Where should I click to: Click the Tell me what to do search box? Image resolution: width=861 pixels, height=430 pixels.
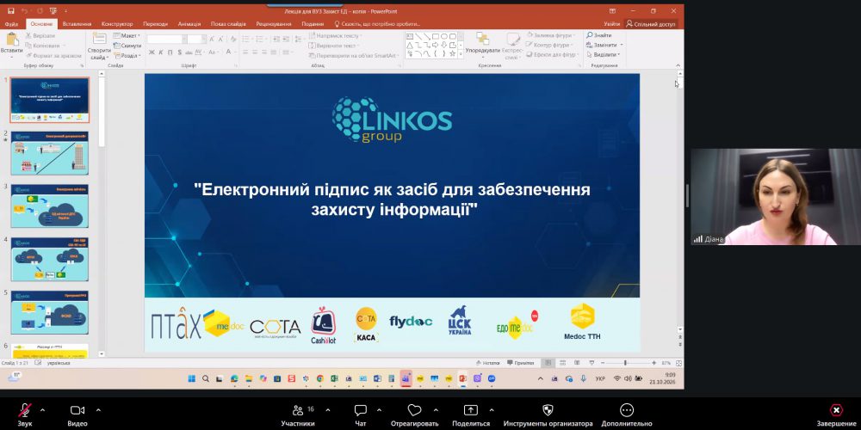click(x=378, y=24)
